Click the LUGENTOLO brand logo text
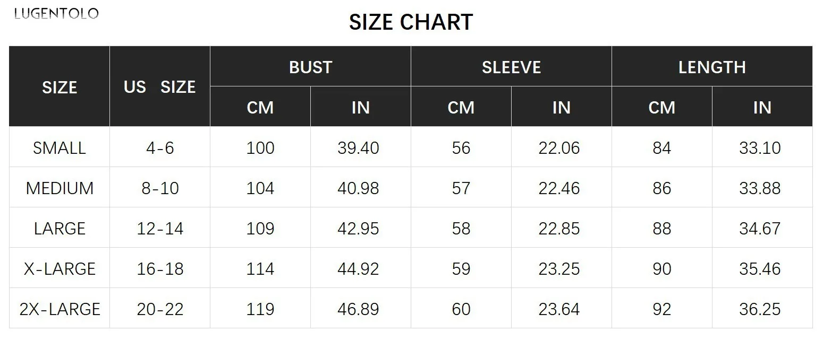The height and width of the screenshot is (340, 823). (56, 14)
